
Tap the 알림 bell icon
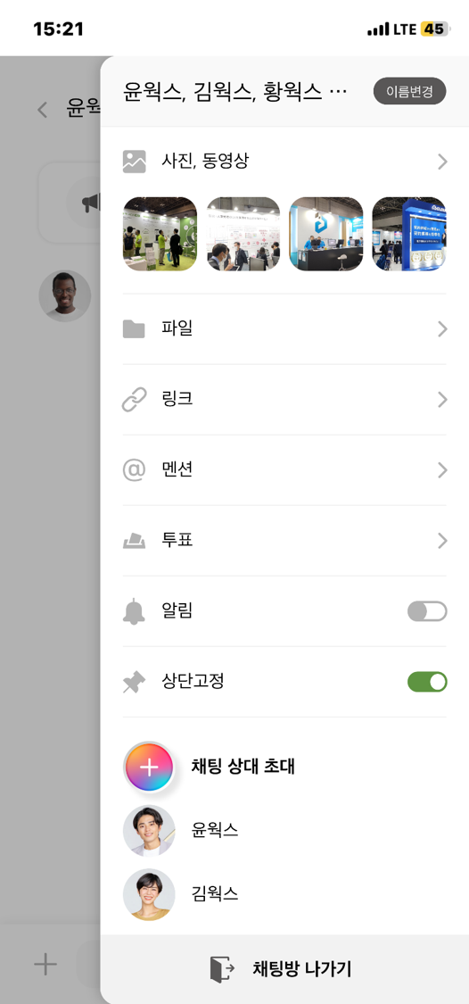(x=134, y=611)
